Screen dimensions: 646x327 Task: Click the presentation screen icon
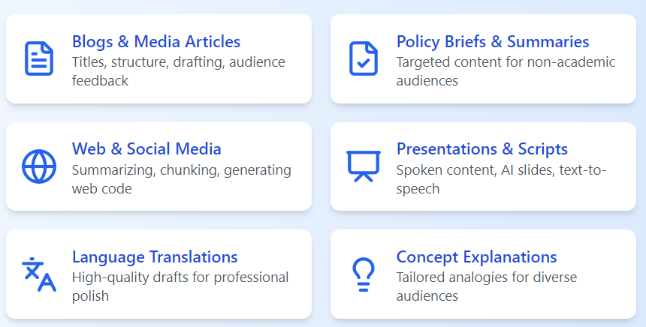click(x=364, y=166)
